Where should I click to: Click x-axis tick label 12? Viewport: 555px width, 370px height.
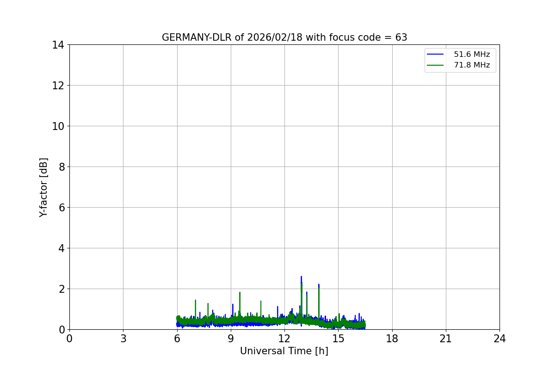pos(284,339)
